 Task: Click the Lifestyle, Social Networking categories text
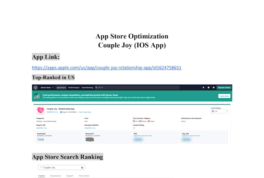point(46,121)
